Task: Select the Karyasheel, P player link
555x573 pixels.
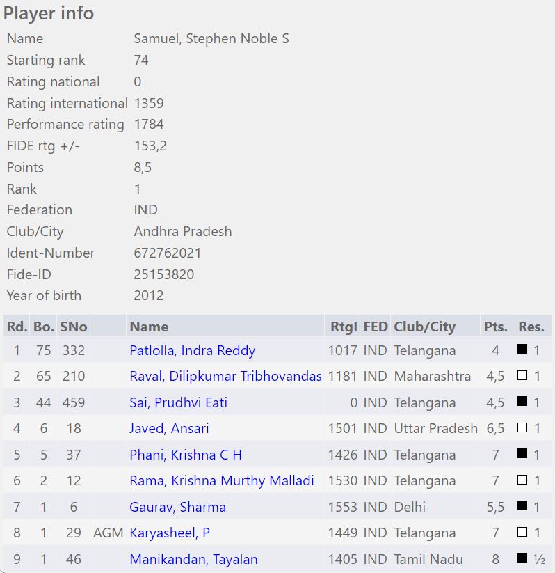Action: 170,533
